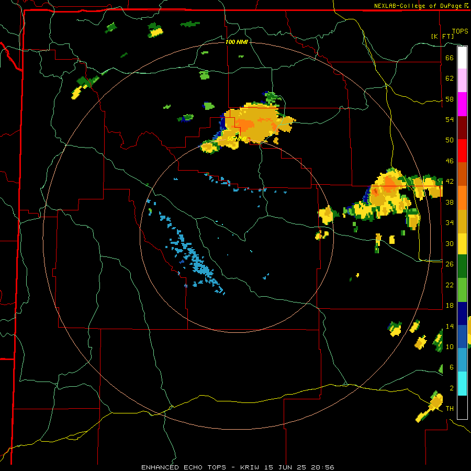Select the 10 legend scale label
471x471 pixels.
[x=450, y=346]
